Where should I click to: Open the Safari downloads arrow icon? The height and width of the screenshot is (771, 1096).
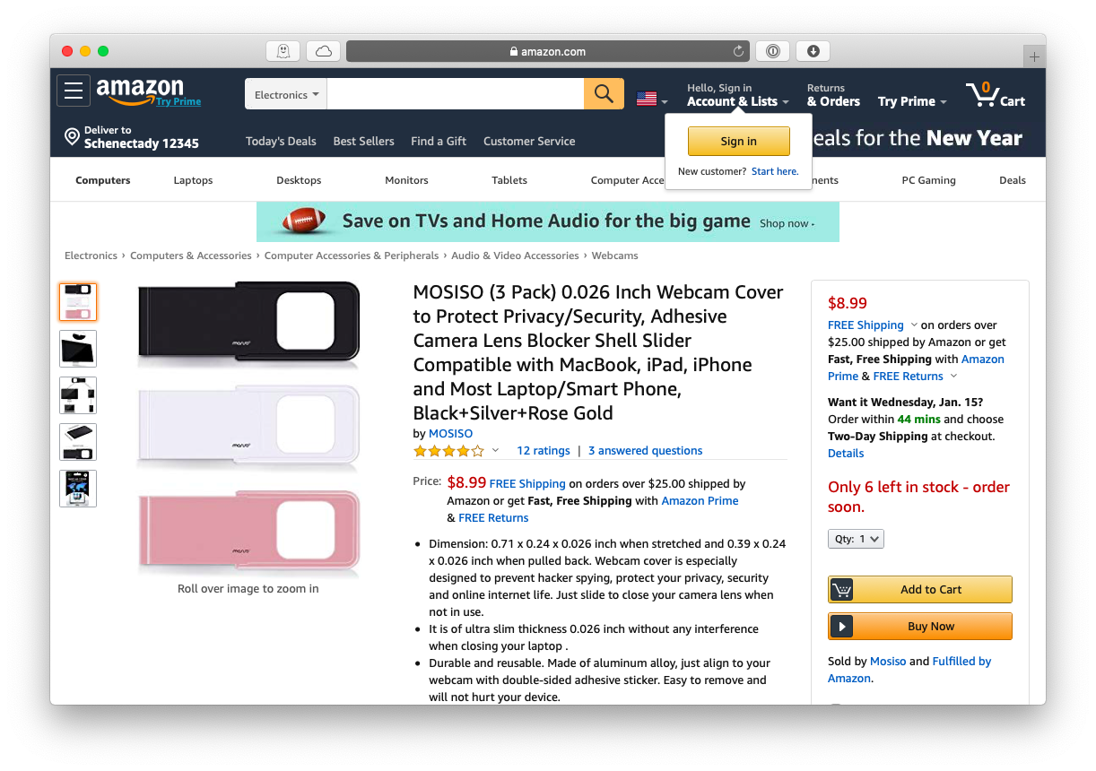813,51
